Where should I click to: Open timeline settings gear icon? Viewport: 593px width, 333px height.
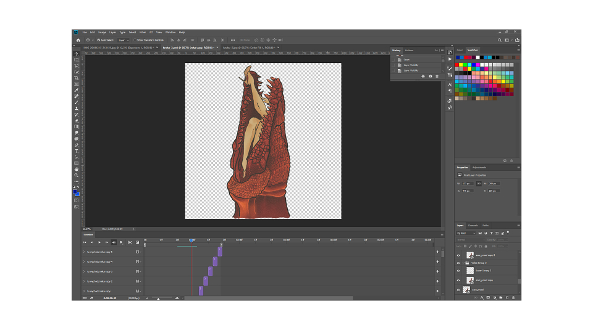121,242
